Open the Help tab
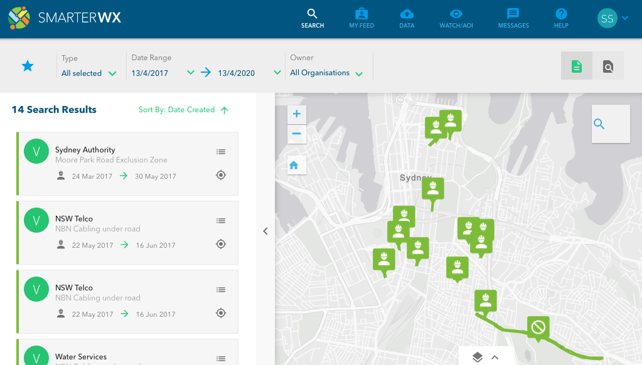642x365 pixels. [x=561, y=19]
